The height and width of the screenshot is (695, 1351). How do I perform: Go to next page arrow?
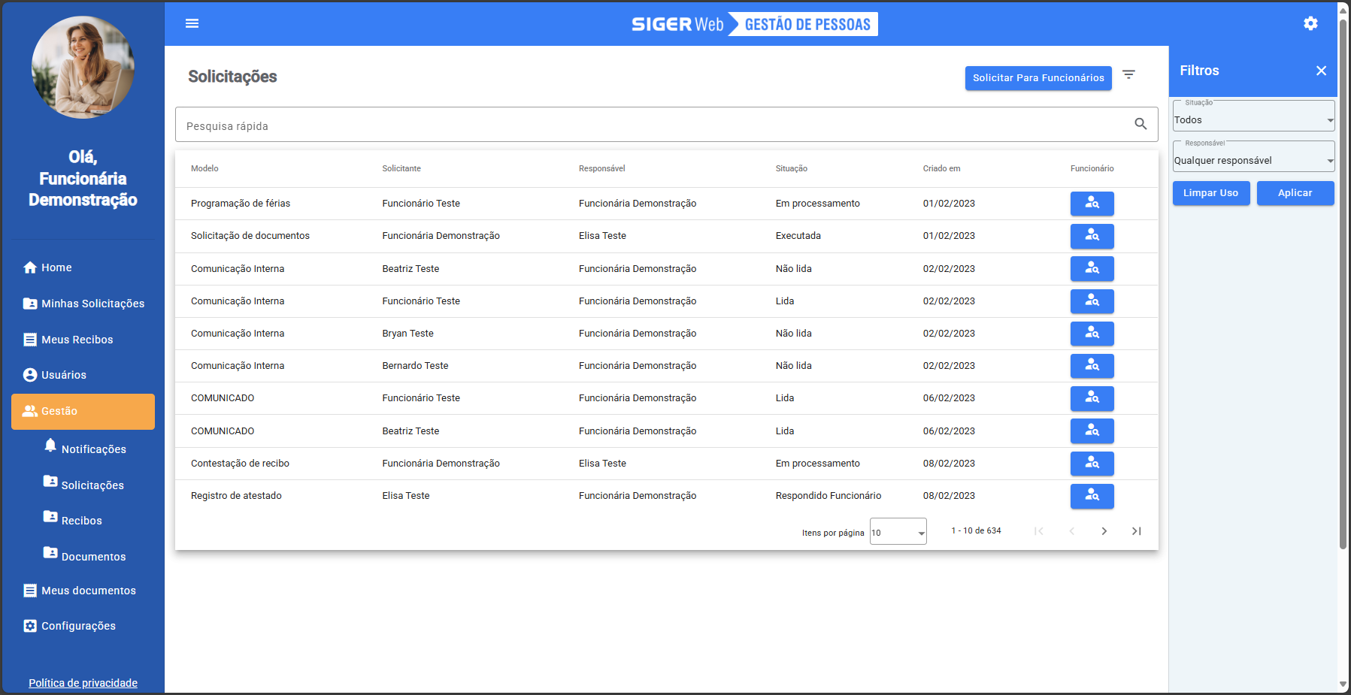1104,531
